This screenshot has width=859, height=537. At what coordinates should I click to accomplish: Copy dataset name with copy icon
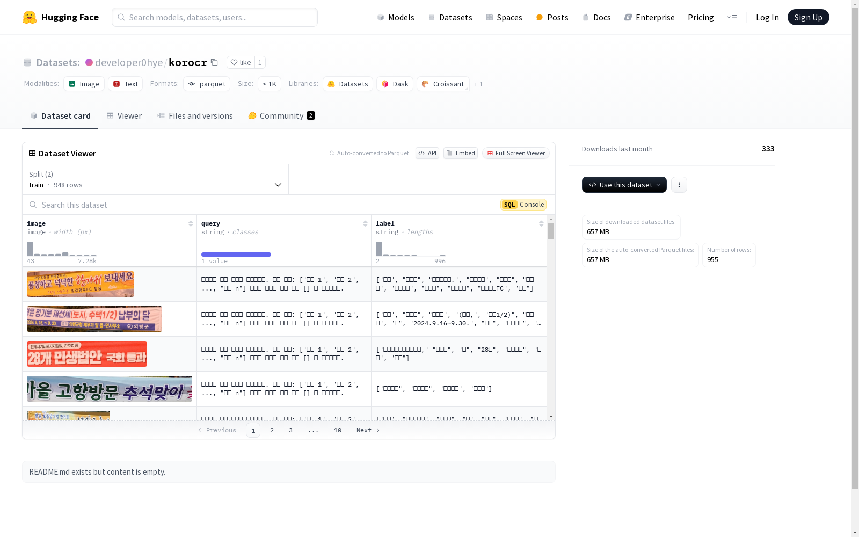coord(214,62)
